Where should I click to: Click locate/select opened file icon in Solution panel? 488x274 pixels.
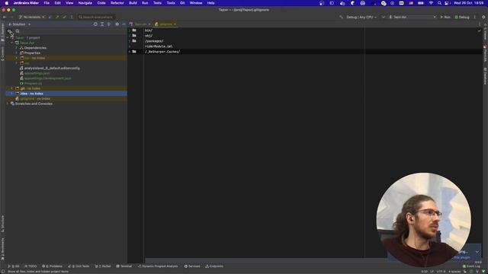point(95,24)
